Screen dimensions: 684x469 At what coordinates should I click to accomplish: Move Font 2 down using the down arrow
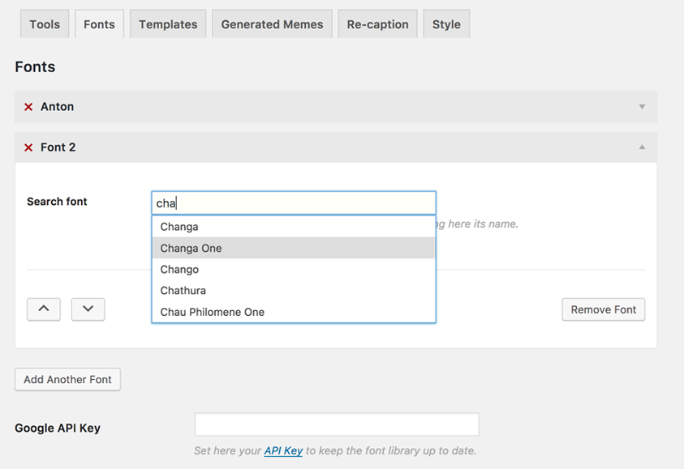[88, 309]
